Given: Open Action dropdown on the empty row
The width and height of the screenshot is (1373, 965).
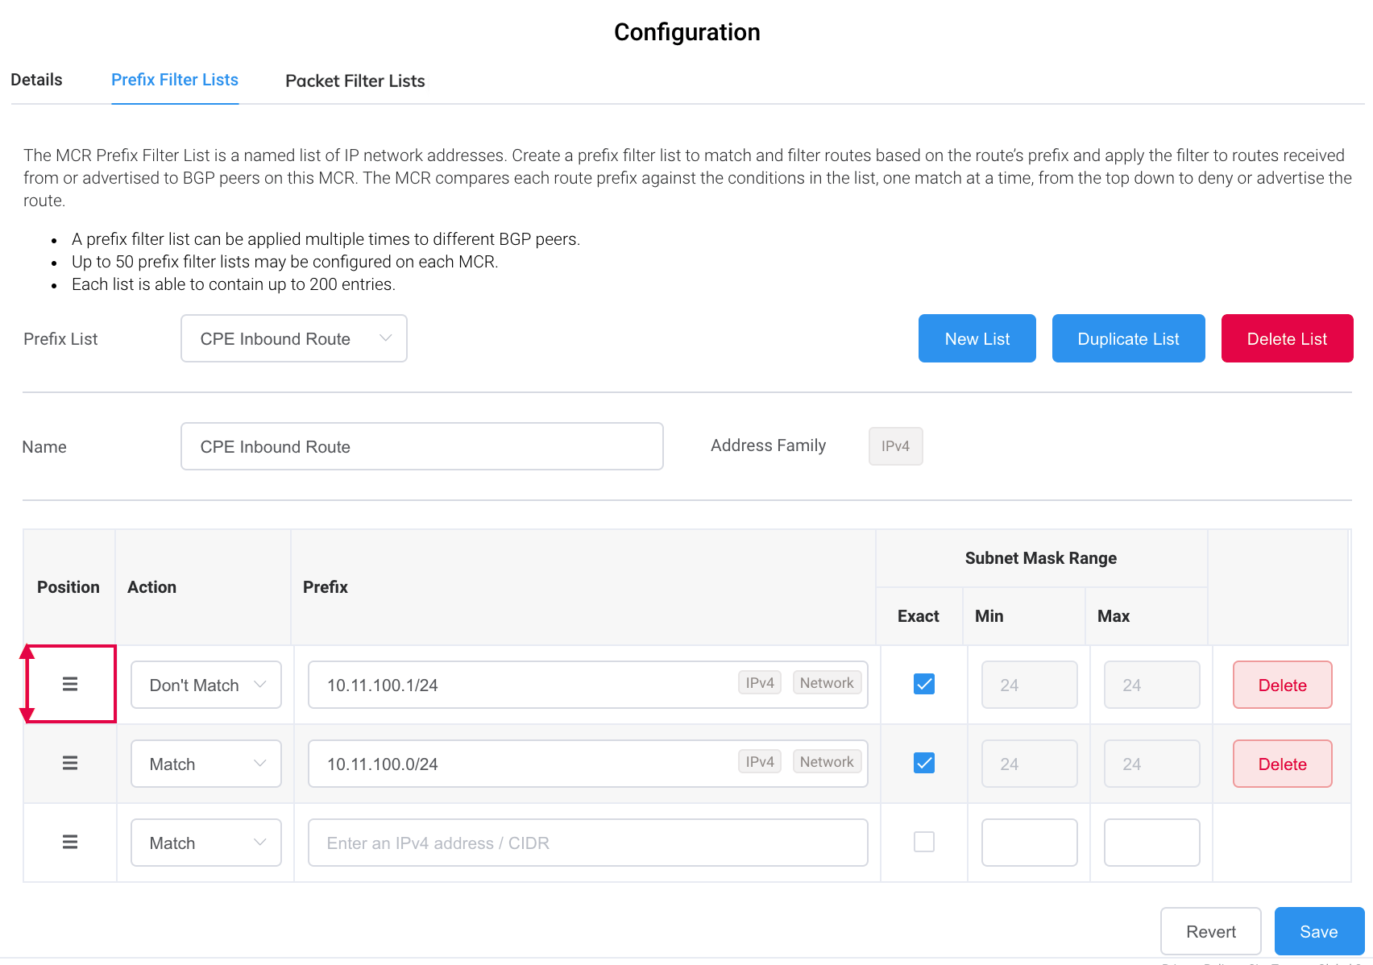Looking at the screenshot, I should tap(206, 843).
